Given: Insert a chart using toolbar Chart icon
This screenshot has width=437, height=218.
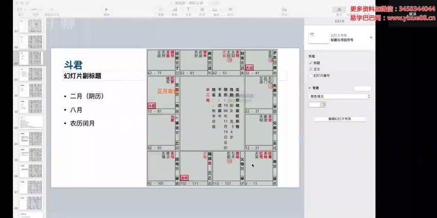Looking at the screenshot, I should click(175, 10).
